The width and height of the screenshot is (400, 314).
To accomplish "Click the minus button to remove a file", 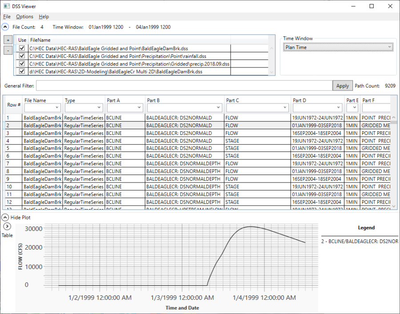I will (x=8, y=50).
